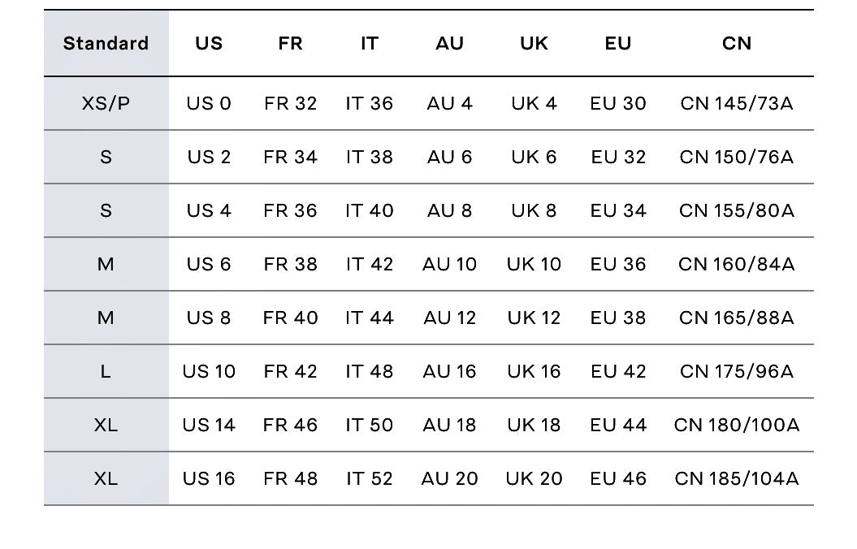Click the FR column header

tap(290, 44)
